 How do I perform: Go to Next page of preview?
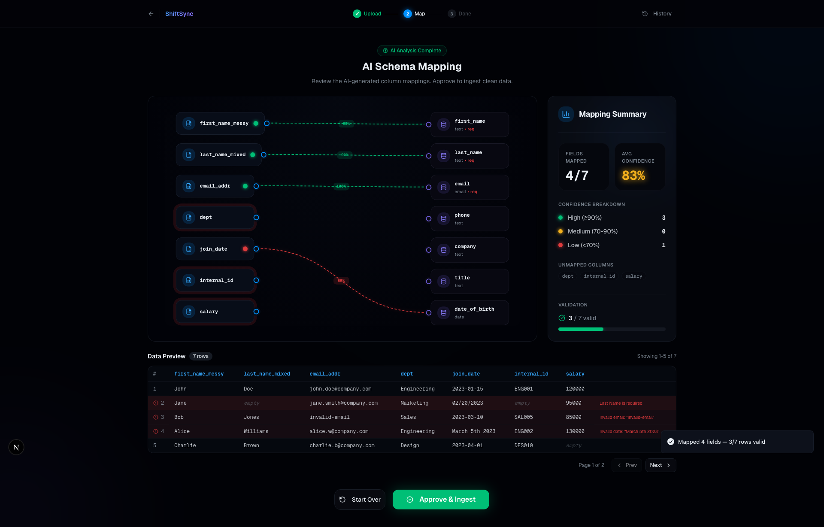(x=660, y=465)
